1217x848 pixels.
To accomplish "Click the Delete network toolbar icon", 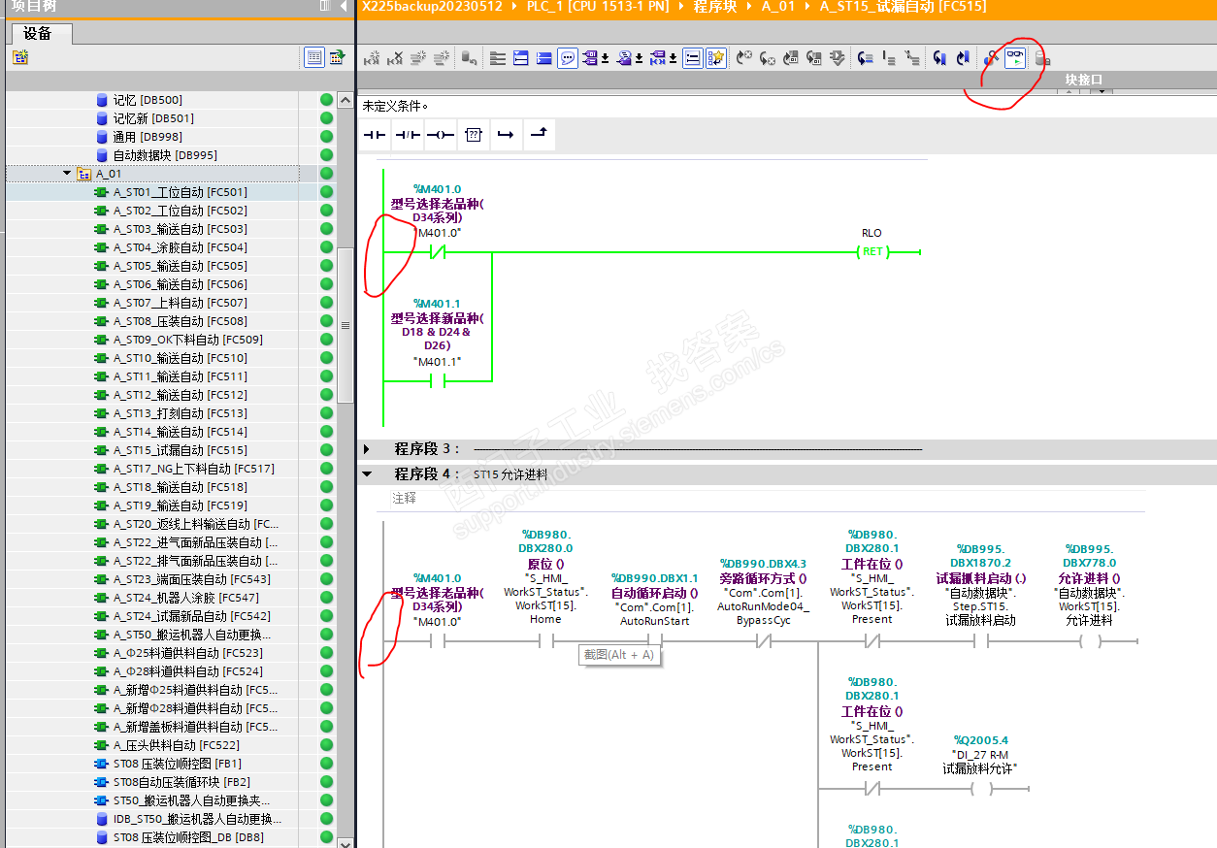I will (395, 58).
